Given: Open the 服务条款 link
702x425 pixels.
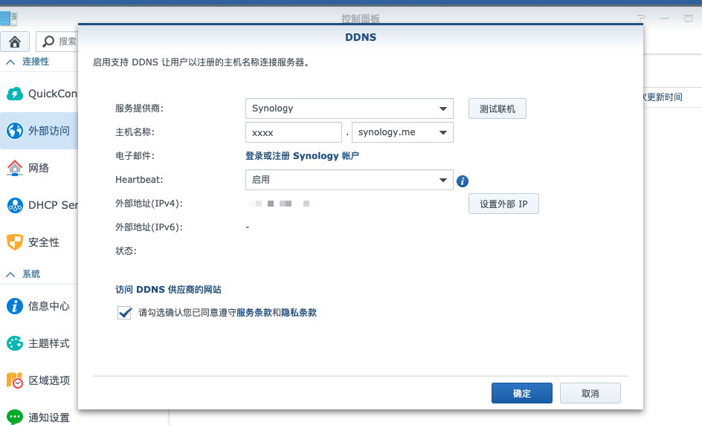Looking at the screenshot, I should pyautogui.click(x=254, y=313).
